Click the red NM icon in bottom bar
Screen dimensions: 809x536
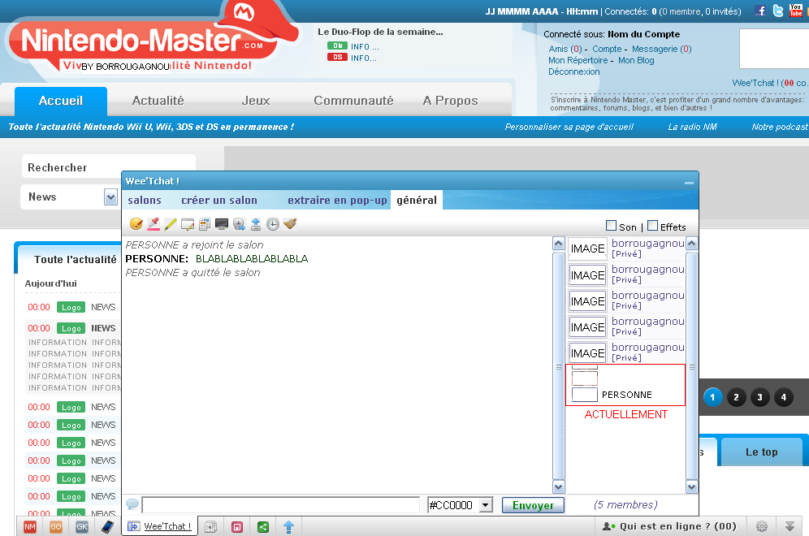coord(30,527)
